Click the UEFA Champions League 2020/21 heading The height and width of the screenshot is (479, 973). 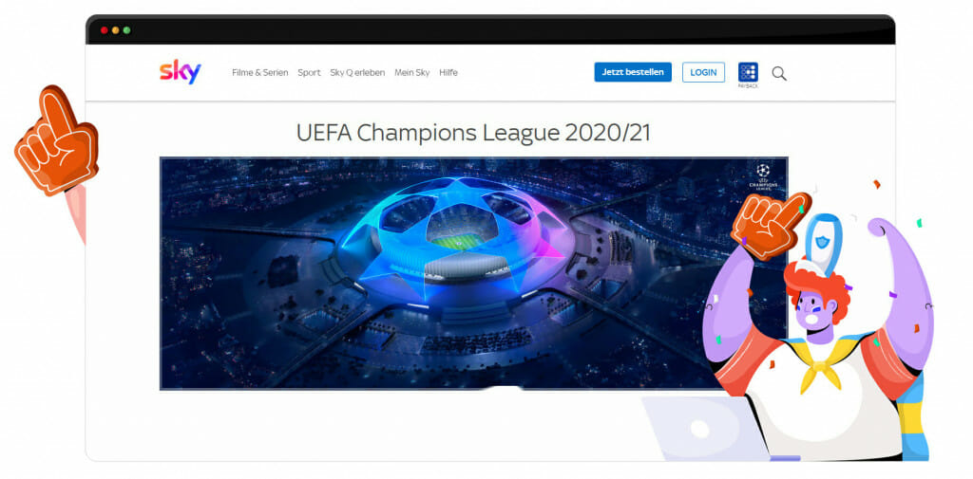[x=473, y=133]
